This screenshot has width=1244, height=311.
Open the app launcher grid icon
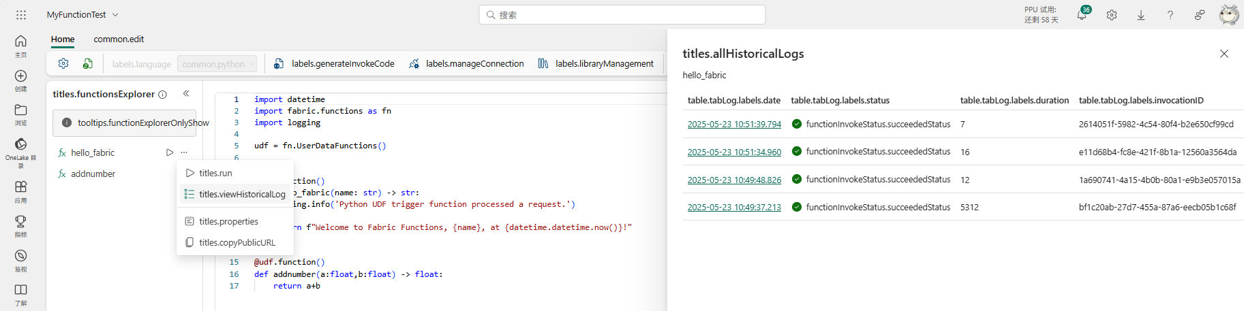tap(21, 14)
